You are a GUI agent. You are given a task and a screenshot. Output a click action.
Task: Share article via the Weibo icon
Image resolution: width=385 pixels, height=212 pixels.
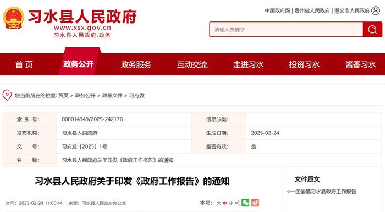pos(255,203)
